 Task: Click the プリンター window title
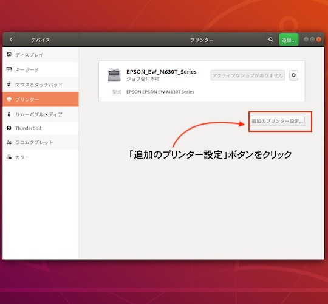202,40
